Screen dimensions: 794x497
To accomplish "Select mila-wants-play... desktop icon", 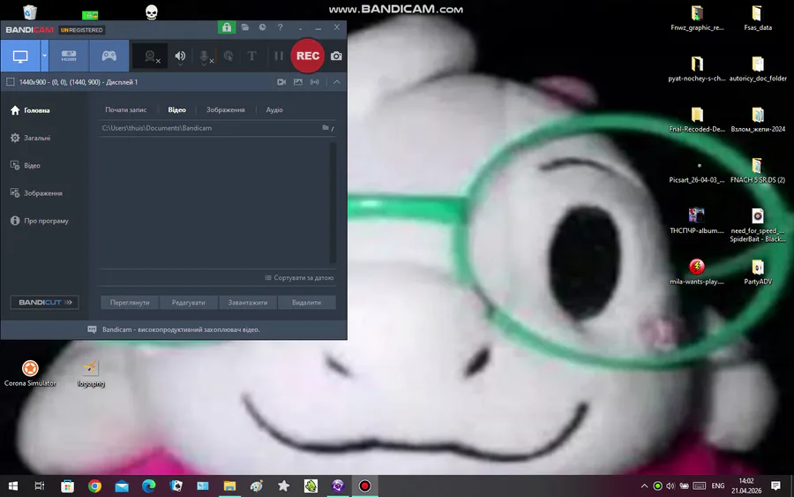I will coord(697,272).
